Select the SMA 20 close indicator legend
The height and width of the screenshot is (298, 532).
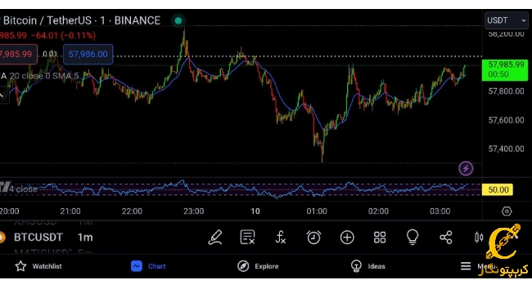(40, 75)
